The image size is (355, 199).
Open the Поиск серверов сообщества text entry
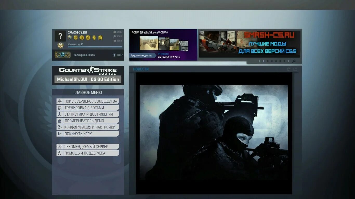point(91,101)
